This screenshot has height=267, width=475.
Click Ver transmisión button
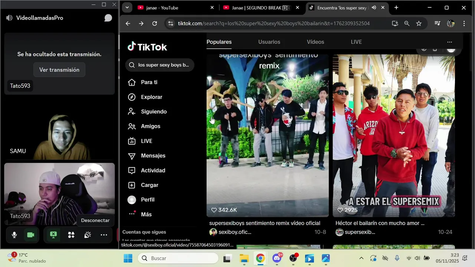59,70
